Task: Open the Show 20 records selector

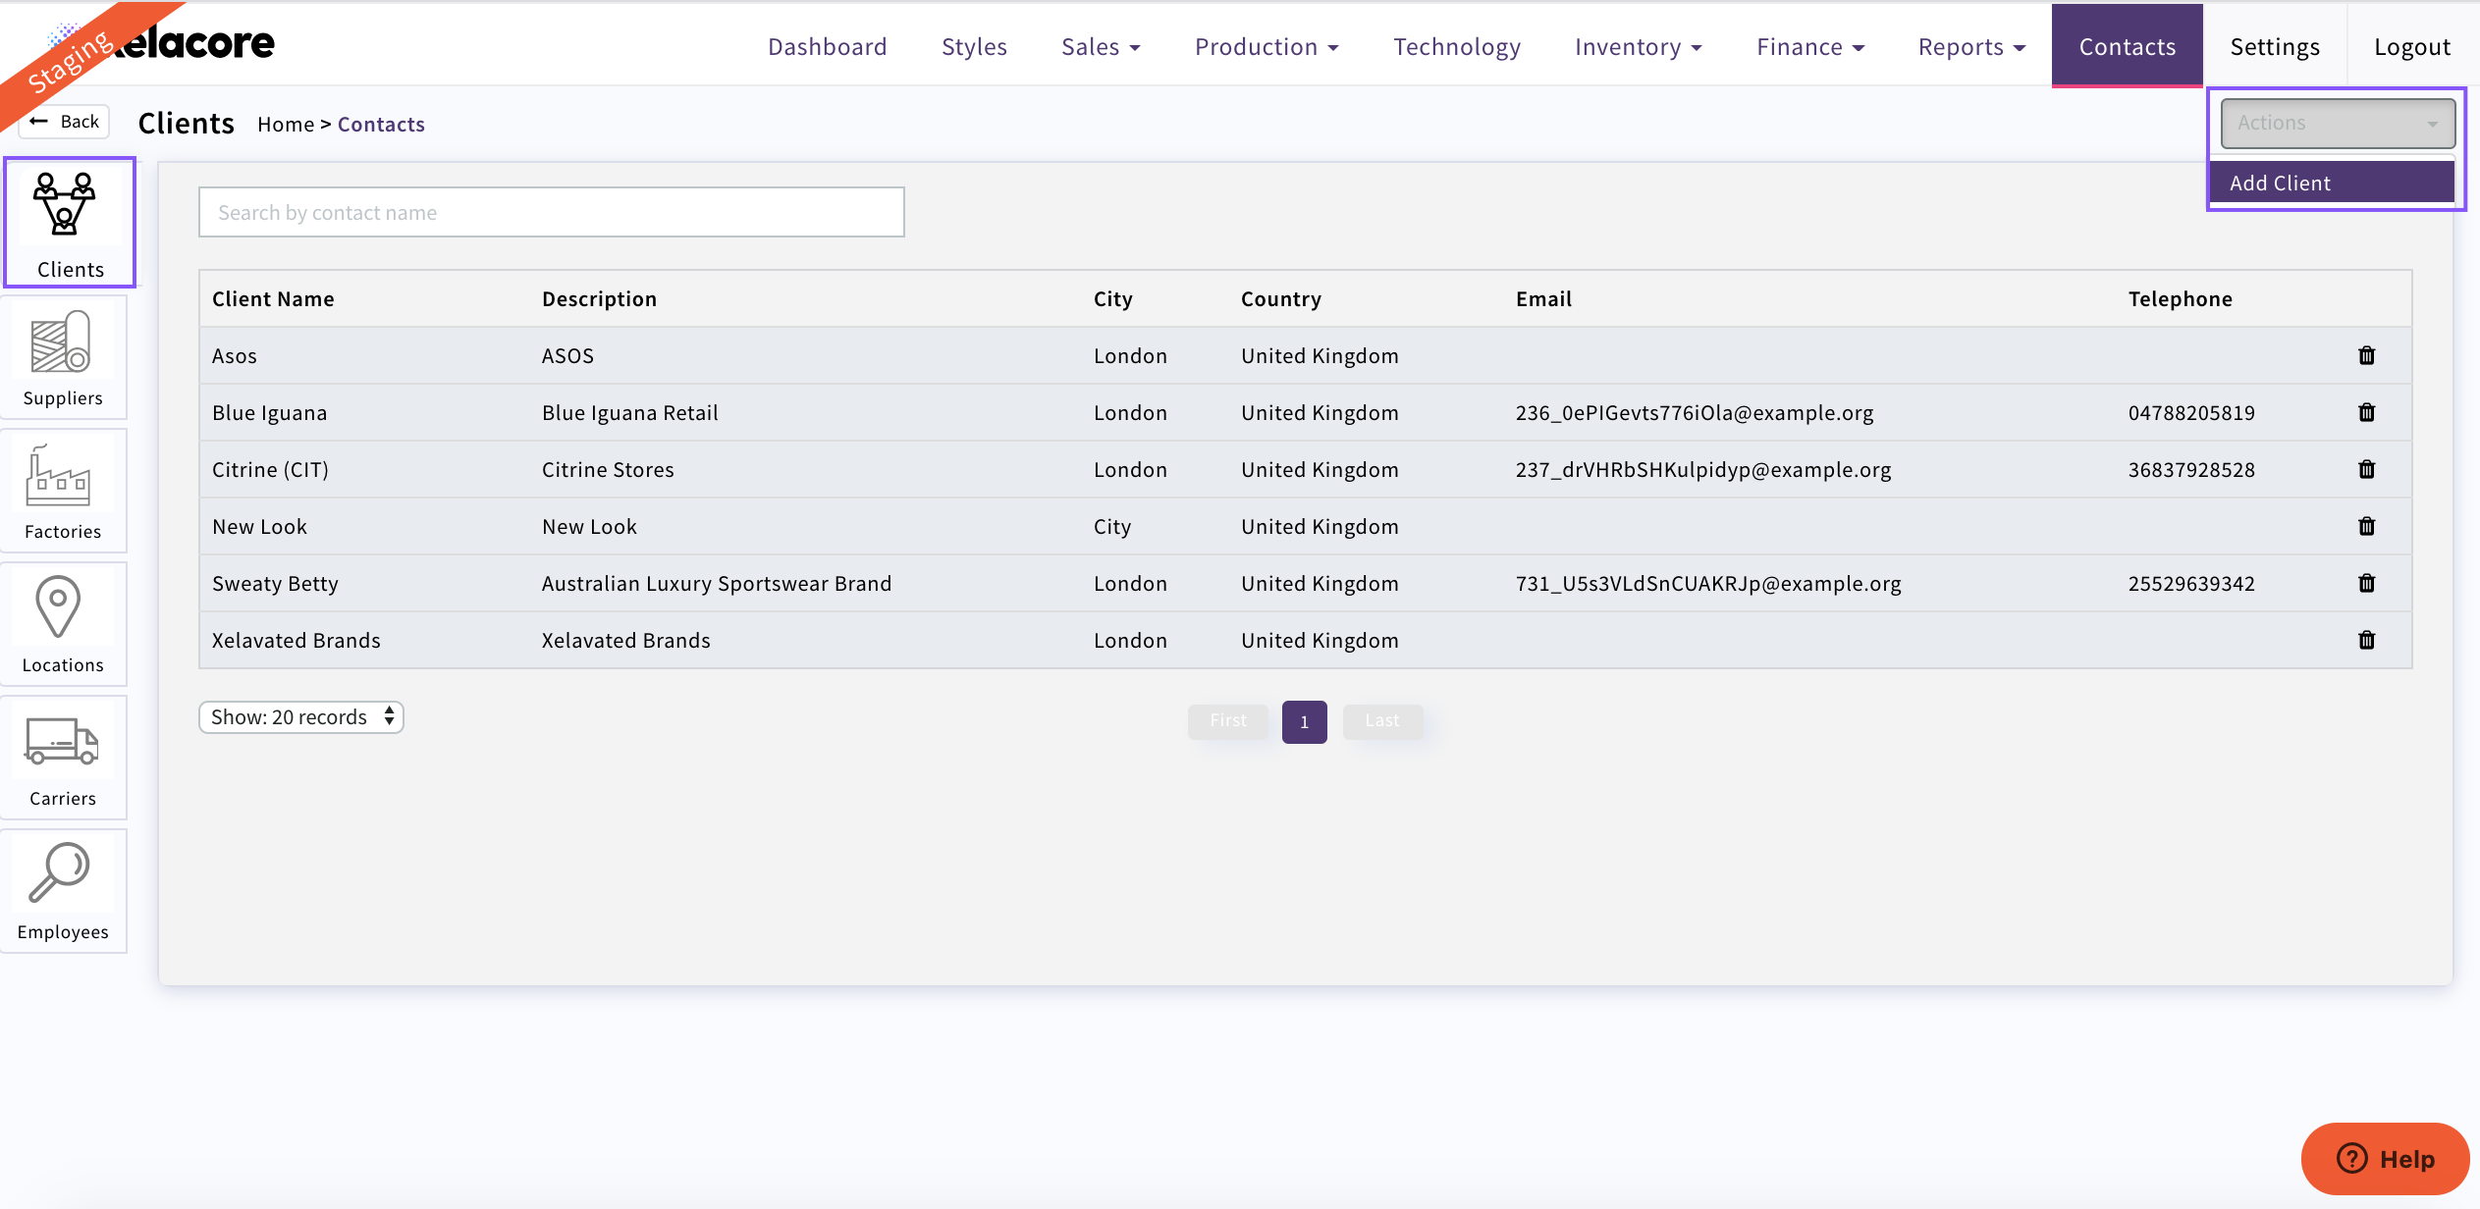Action: (301, 717)
